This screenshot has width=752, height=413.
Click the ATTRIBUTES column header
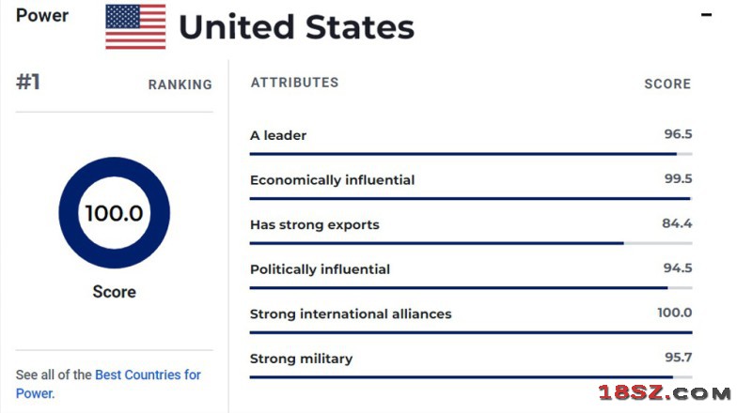[294, 83]
